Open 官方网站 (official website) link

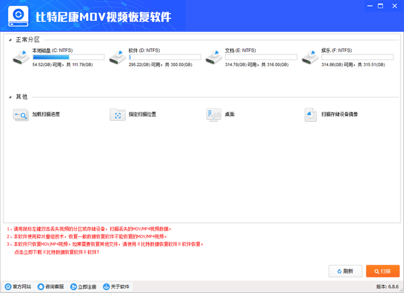point(18,286)
